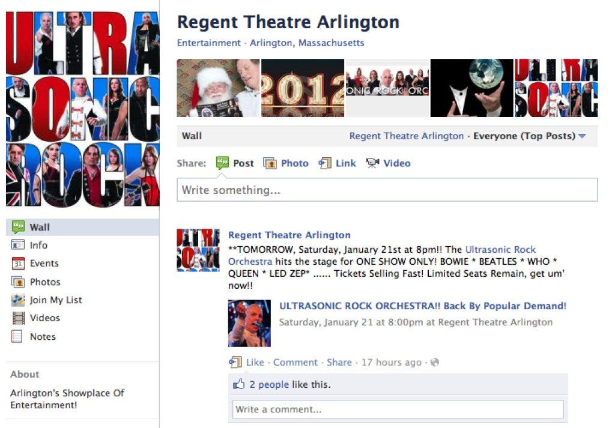Click the thumbs-up like icon

point(239,384)
